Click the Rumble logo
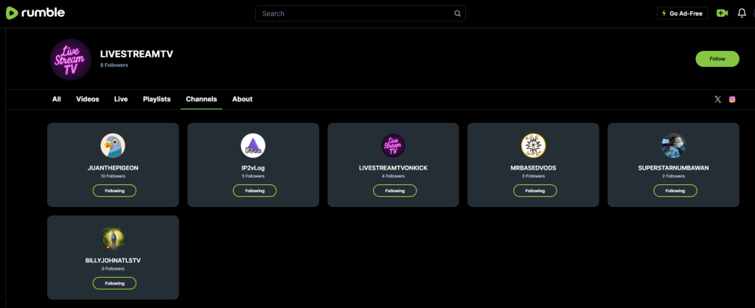This screenshot has height=308, width=755. 35,13
